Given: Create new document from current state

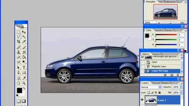Looking at the screenshot, I should pos(165,75).
